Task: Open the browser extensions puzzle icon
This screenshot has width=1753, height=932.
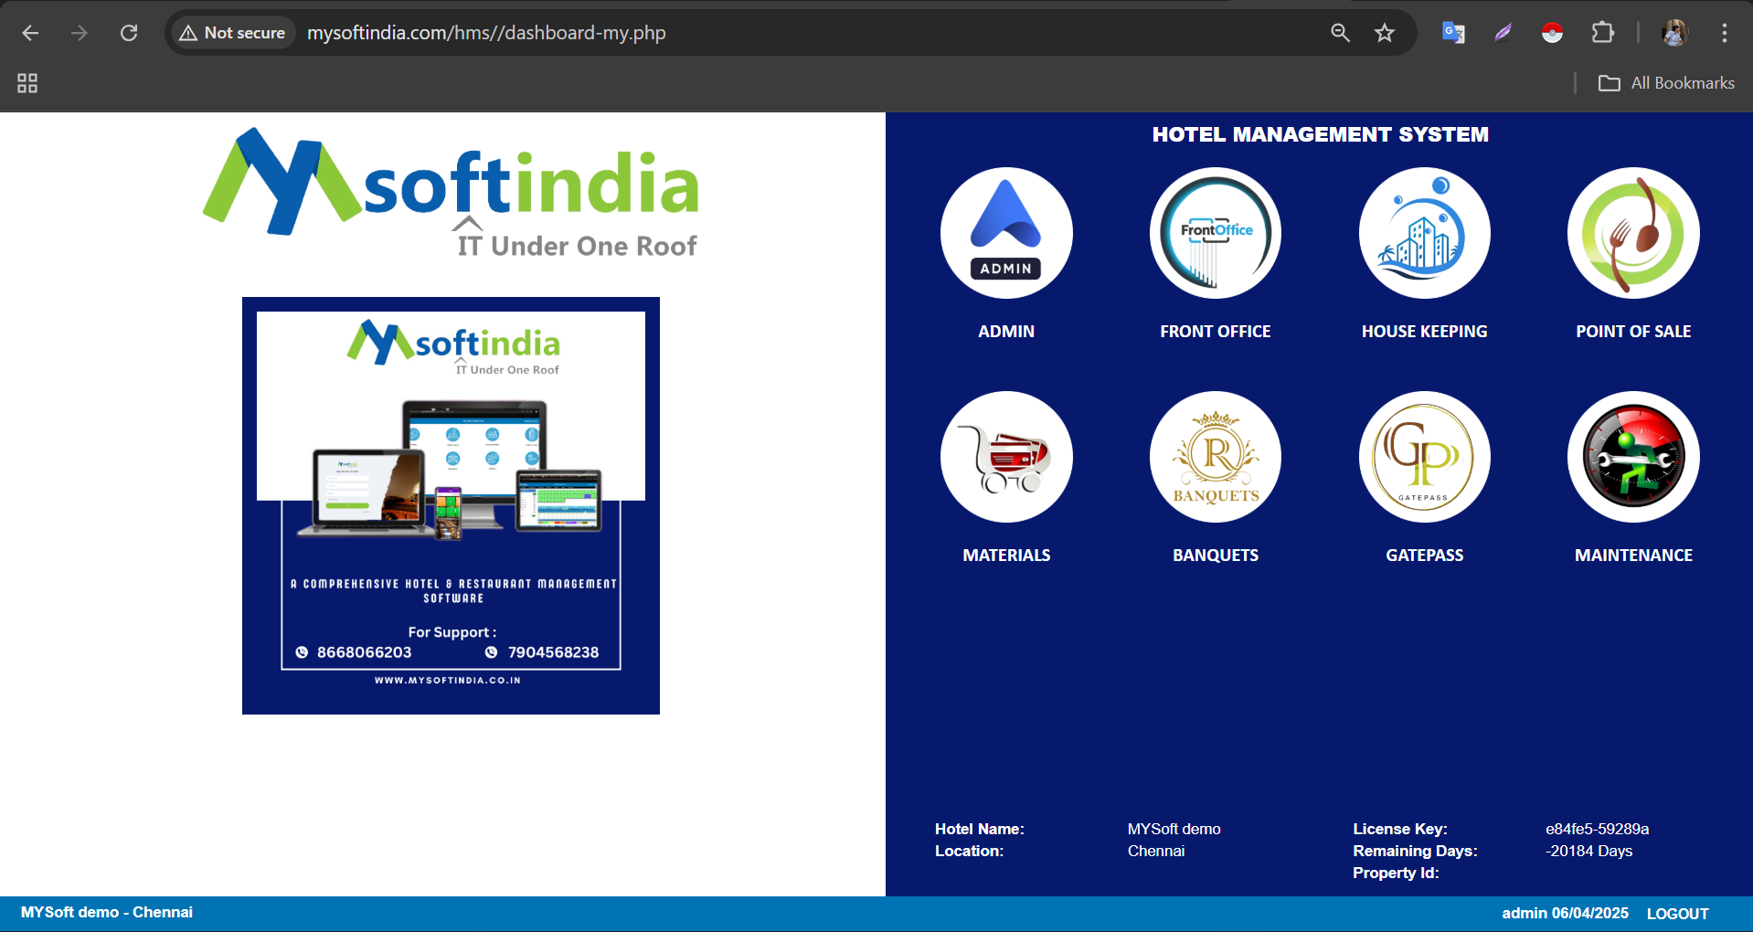Action: (x=1602, y=33)
